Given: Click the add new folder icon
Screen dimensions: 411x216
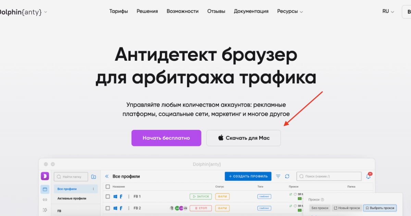Looking at the screenshot, I should coord(94,177).
